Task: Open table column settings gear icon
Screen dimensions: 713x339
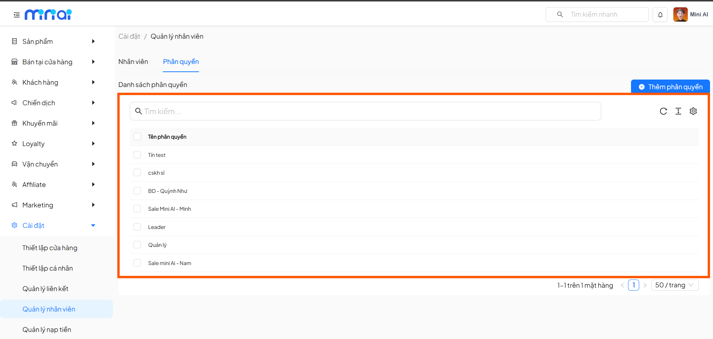Action: (x=693, y=111)
